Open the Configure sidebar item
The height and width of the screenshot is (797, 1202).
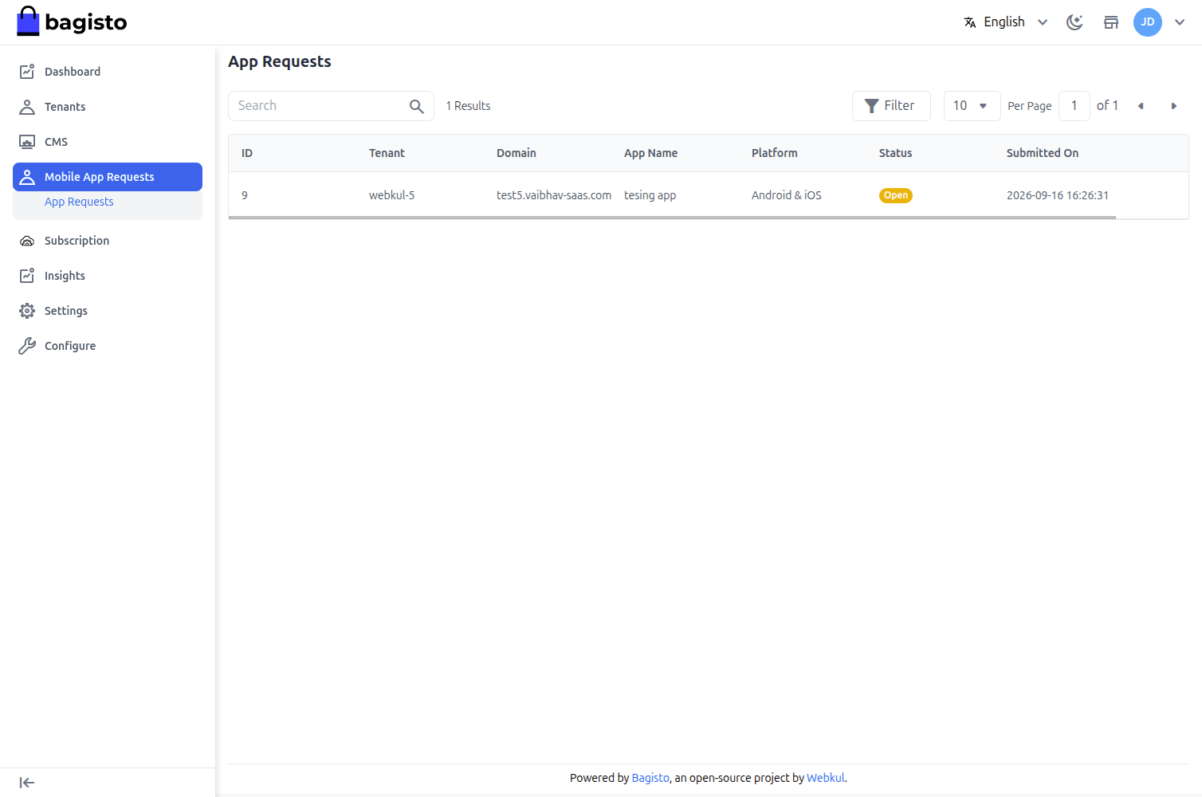click(x=108, y=346)
